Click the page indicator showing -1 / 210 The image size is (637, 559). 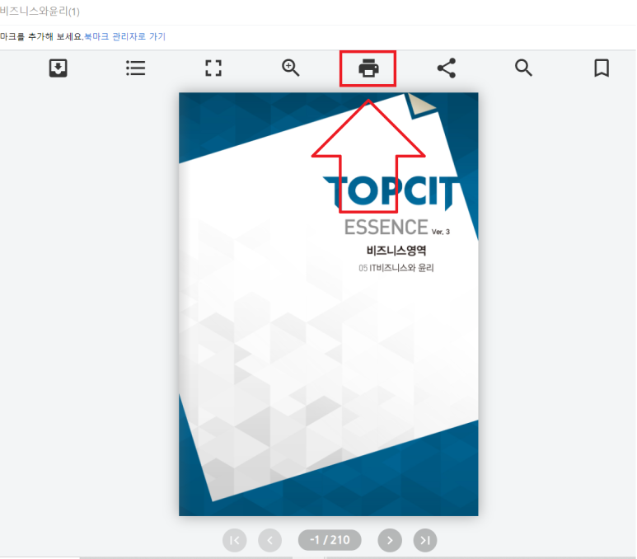(x=330, y=540)
